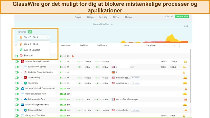Toggle firewall for Endpoint Protection Service
Viewport: 210px width, 118px height.
(x=17, y=72)
